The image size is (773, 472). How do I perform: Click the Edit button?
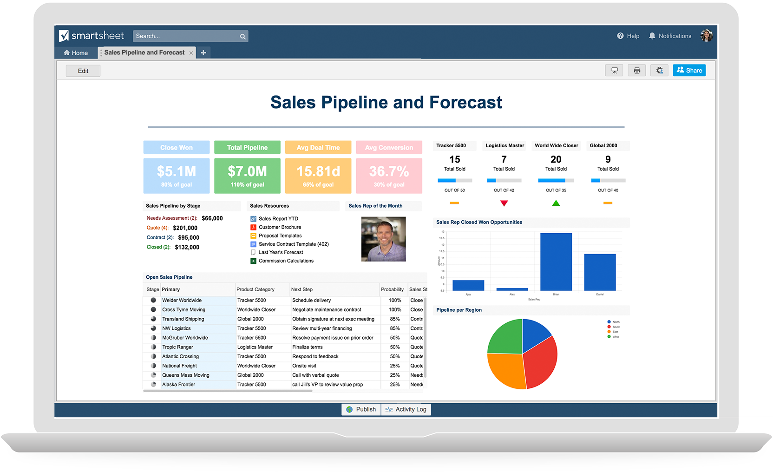pos(83,71)
